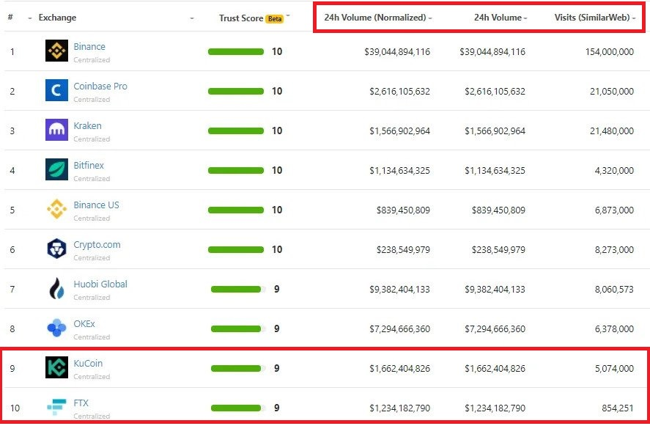Click Centralized label under Kraken
This screenshot has height=426, width=650.
point(92,139)
